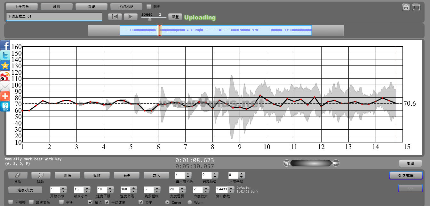The height and width of the screenshot is (206, 430).
Task: Click the 上传音乐 upload music button
Action: tap(22, 6)
